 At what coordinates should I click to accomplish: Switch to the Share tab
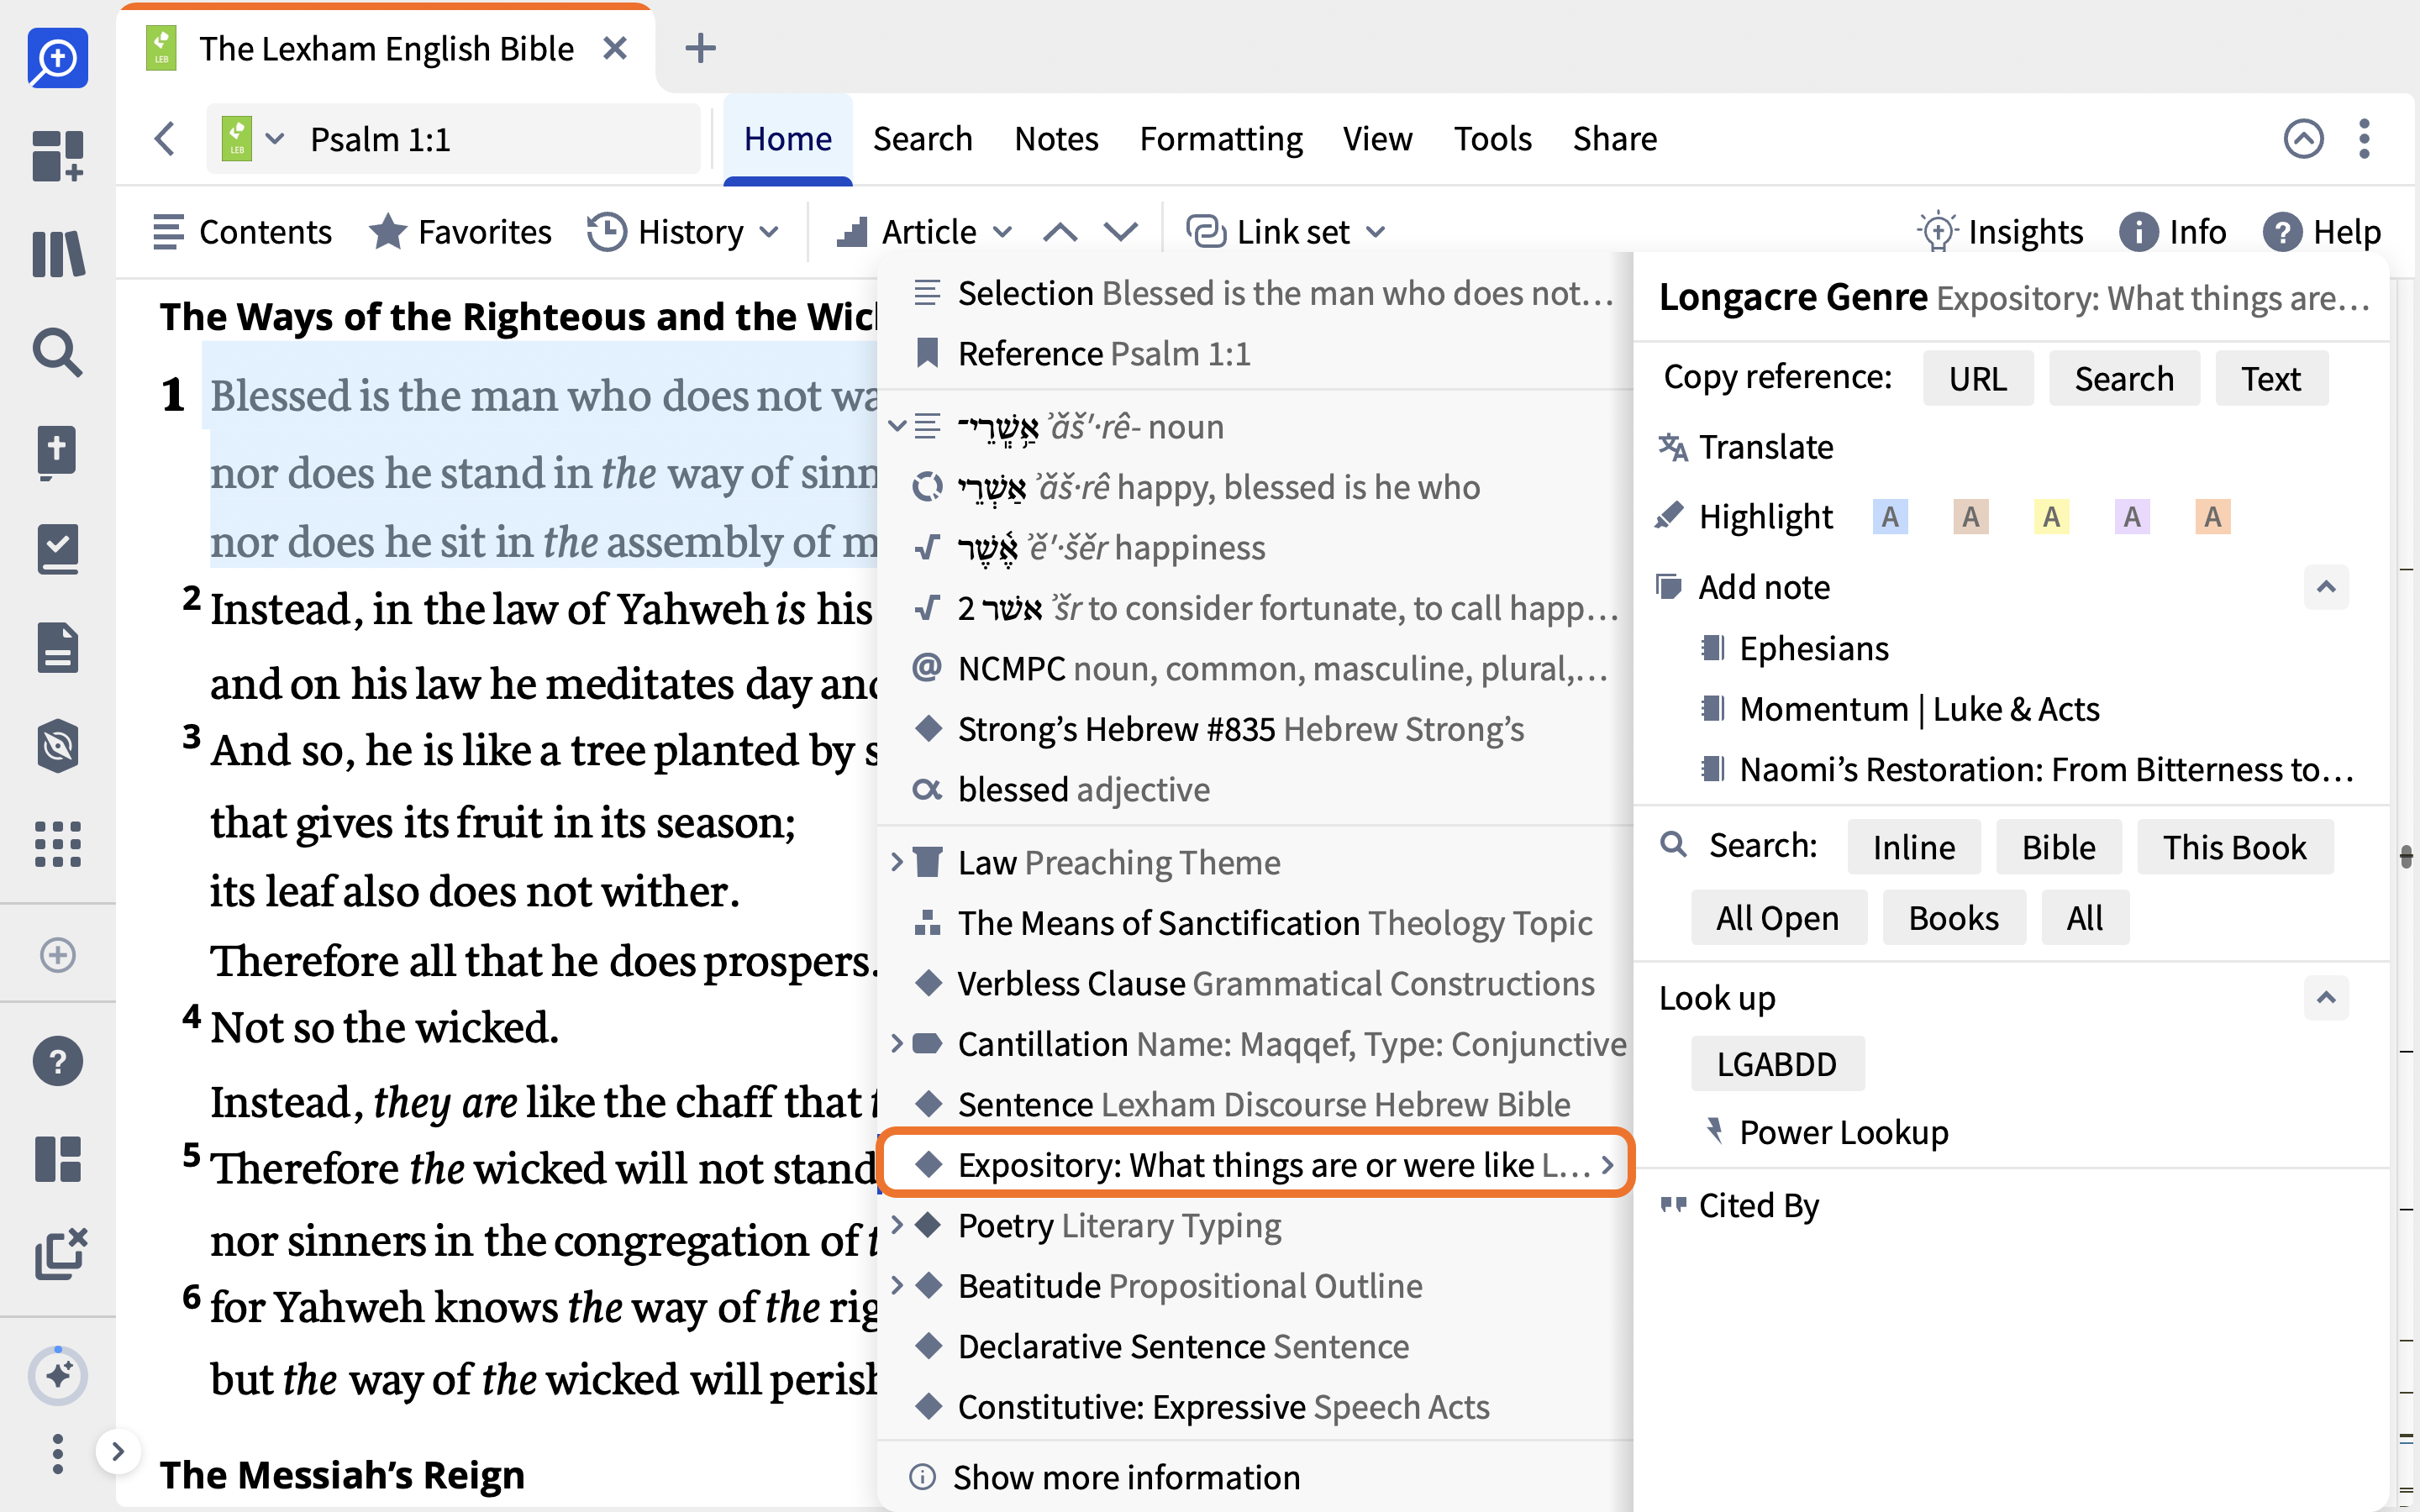click(1614, 138)
